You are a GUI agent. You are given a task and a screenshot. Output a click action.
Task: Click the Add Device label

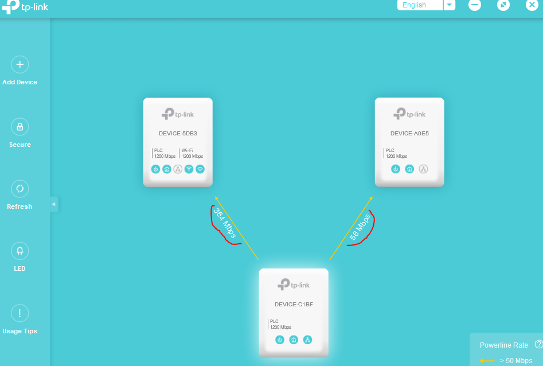pos(19,82)
